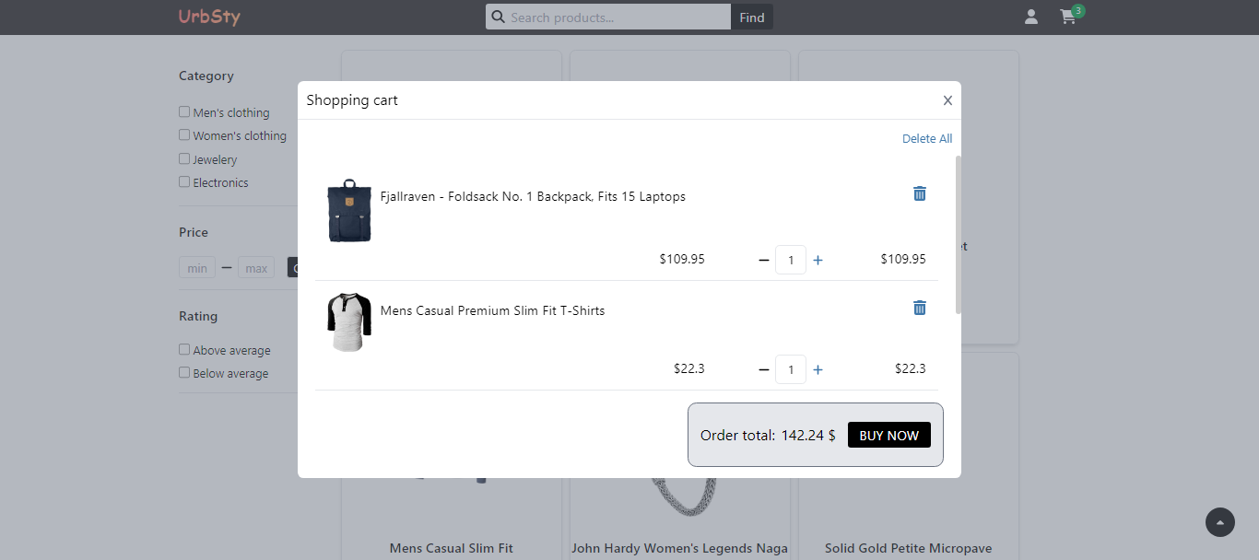The height and width of the screenshot is (560, 1259).
Task: Click Delete All link in cart
Action: point(927,138)
